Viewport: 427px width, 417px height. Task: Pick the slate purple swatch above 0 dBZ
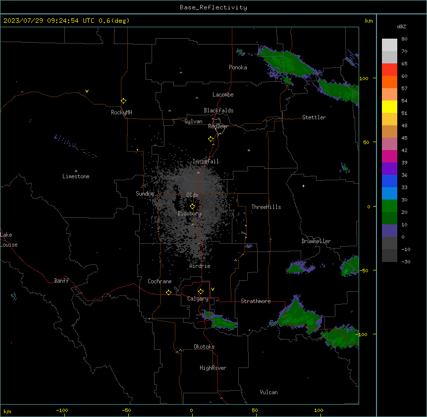point(389,231)
